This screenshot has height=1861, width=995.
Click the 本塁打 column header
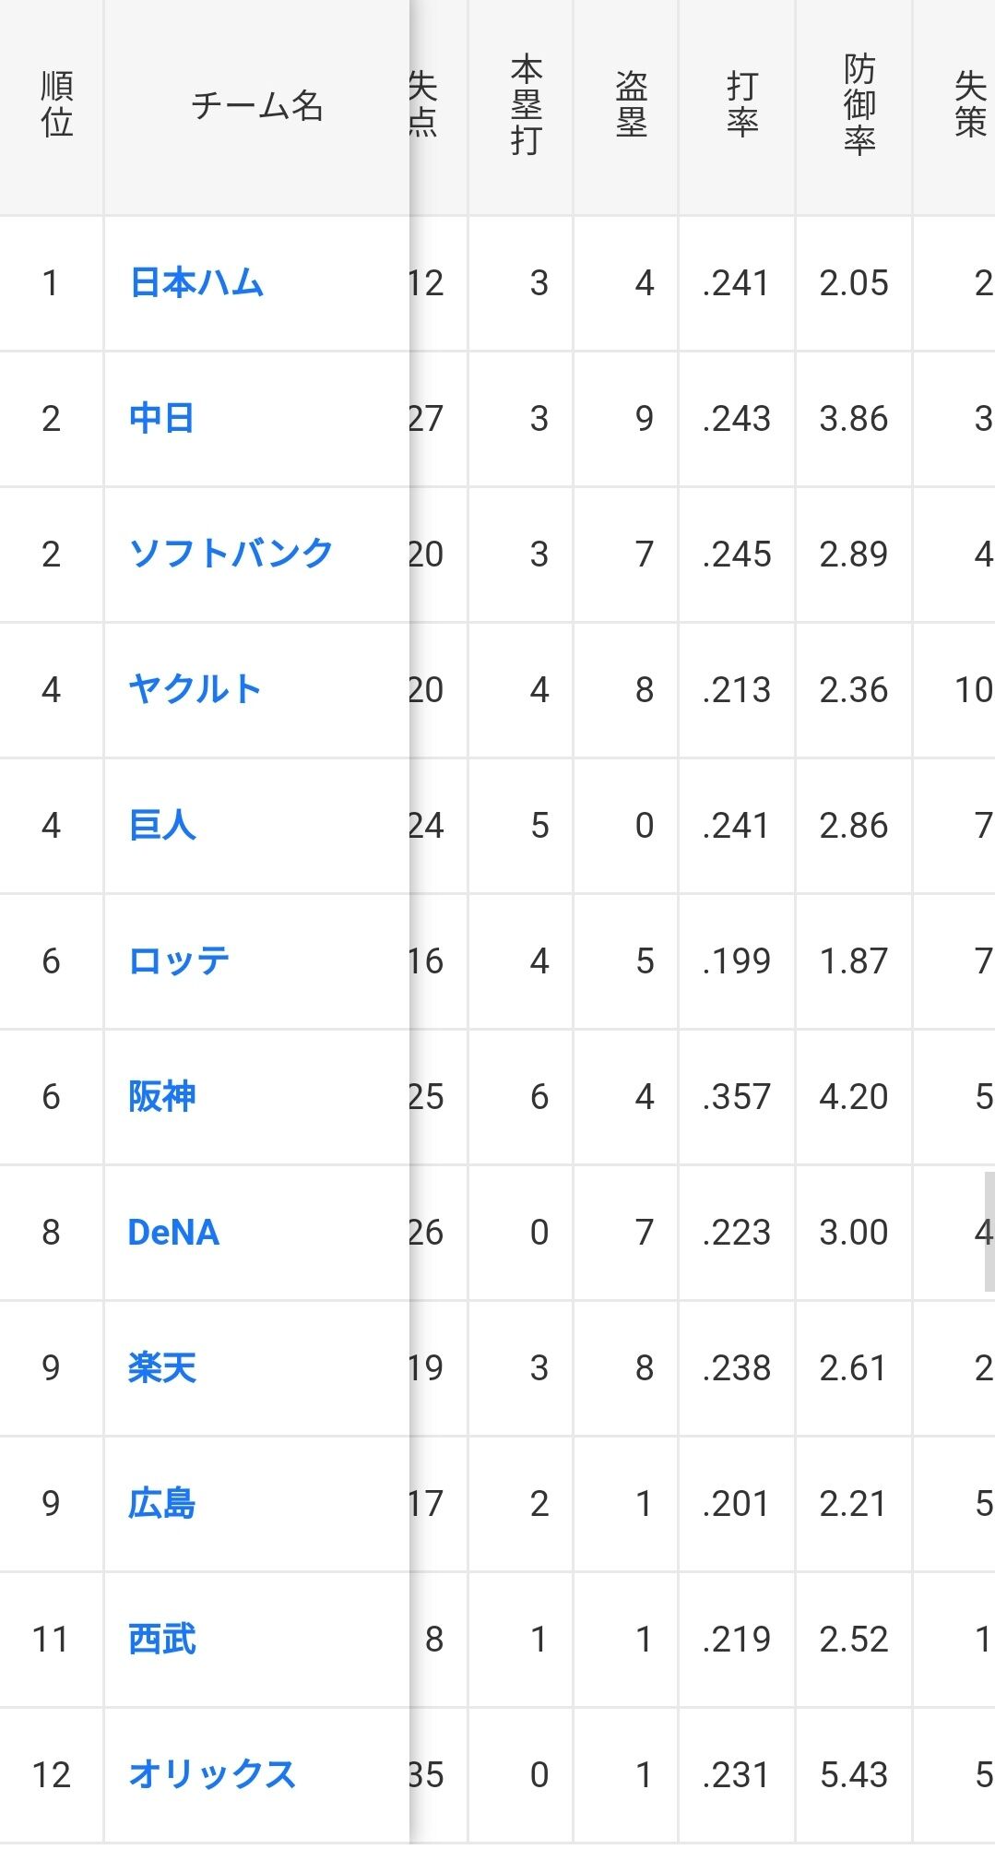click(x=526, y=104)
